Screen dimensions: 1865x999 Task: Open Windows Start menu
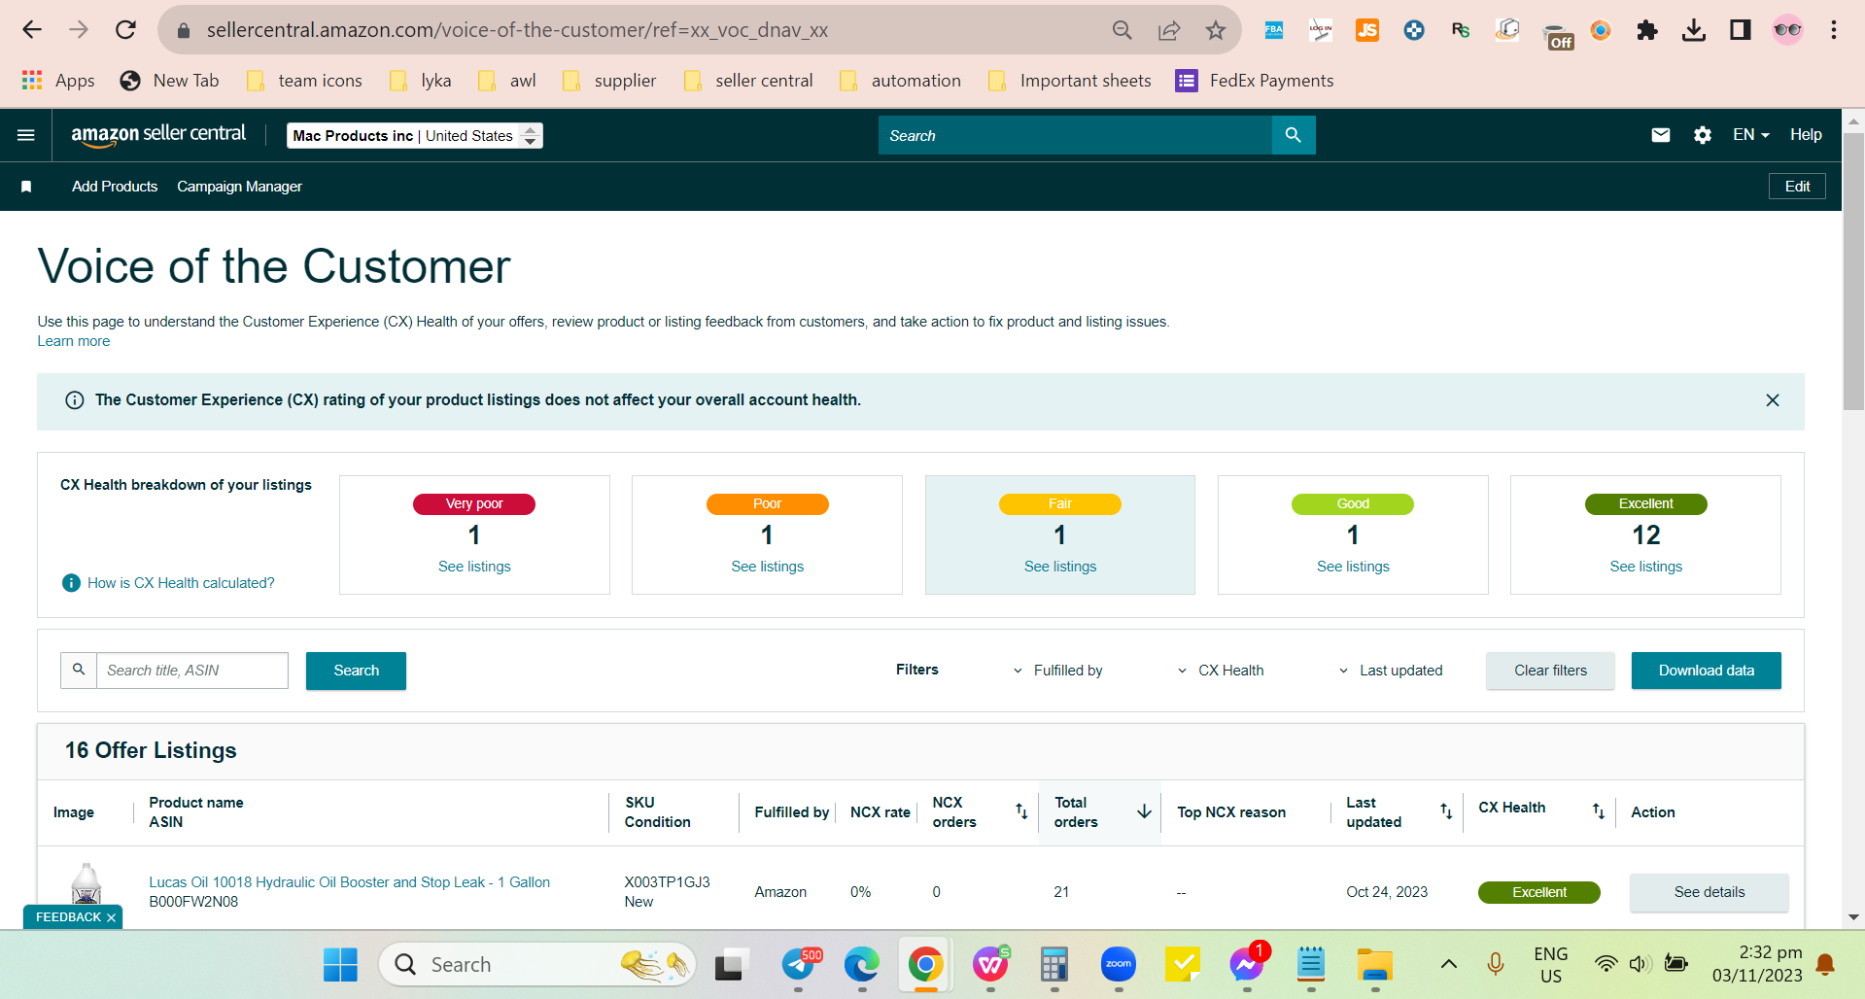point(340,964)
